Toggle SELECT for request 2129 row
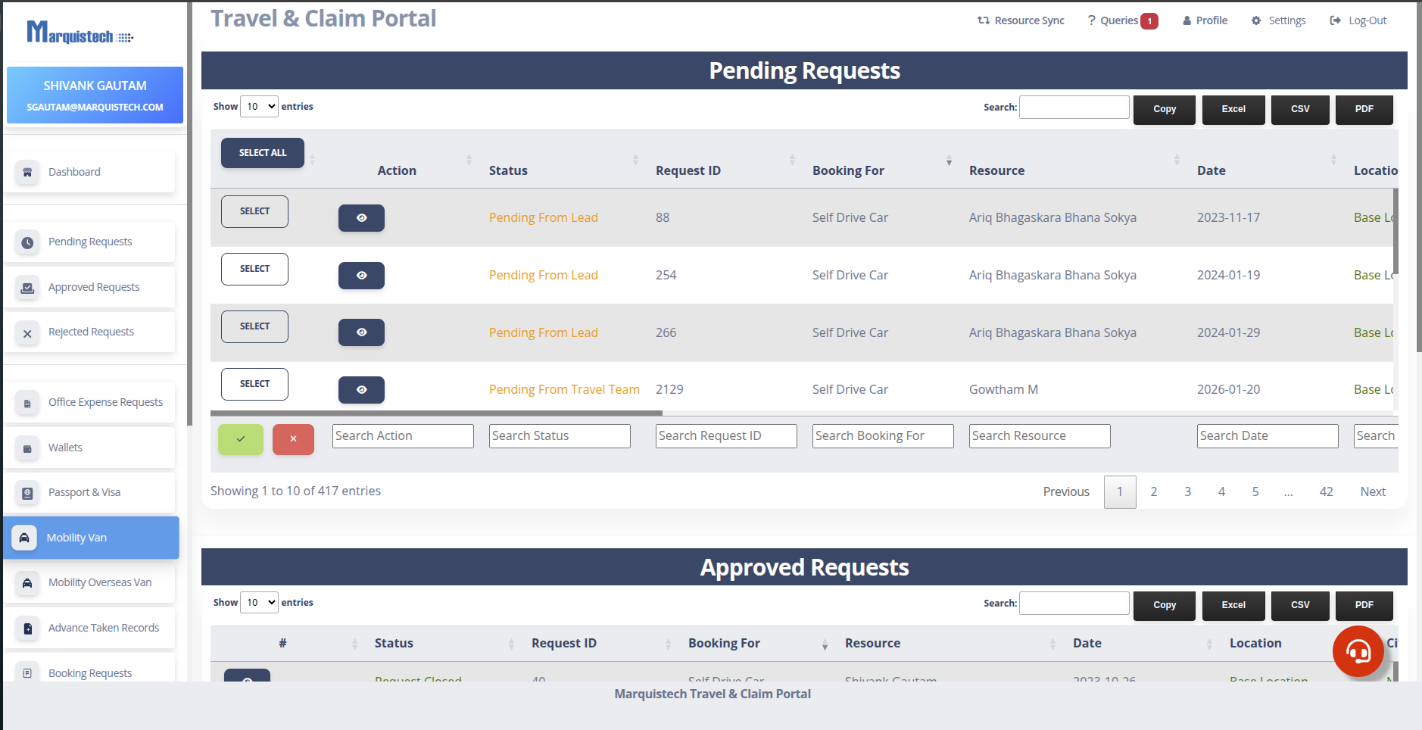Image resolution: width=1422 pixels, height=730 pixels. (254, 384)
